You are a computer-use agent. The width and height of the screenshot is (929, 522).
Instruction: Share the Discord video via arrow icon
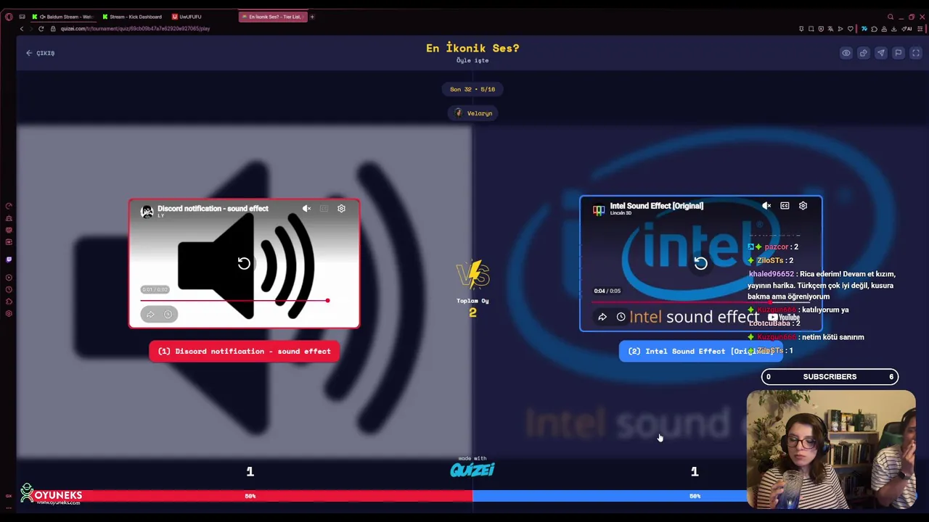150,315
